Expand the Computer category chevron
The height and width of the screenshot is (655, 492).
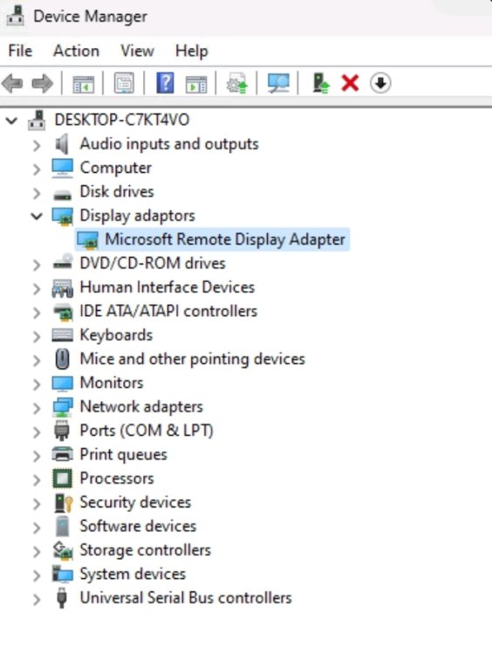pyautogui.click(x=37, y=169)
